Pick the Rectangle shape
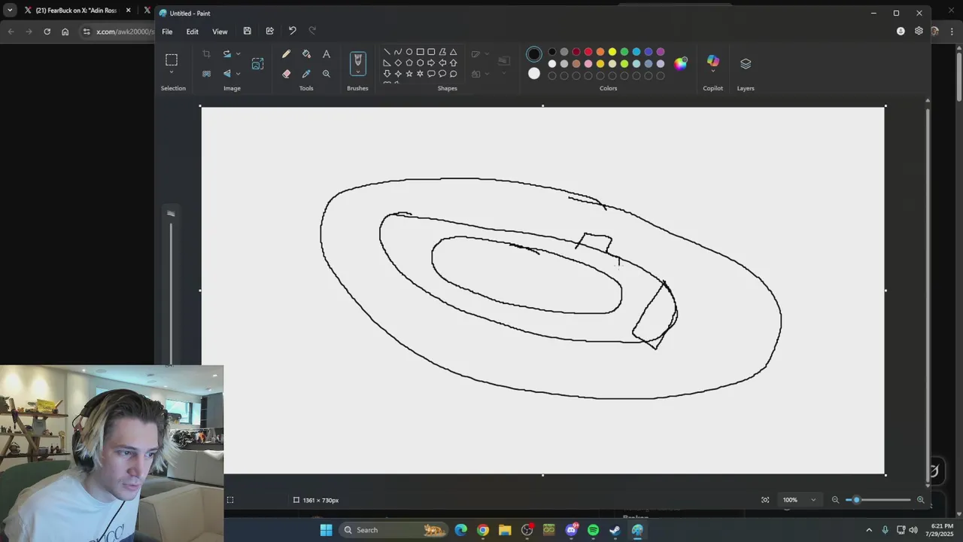Image resolution: width=963 pixels, height=542 pixels. 420,52
